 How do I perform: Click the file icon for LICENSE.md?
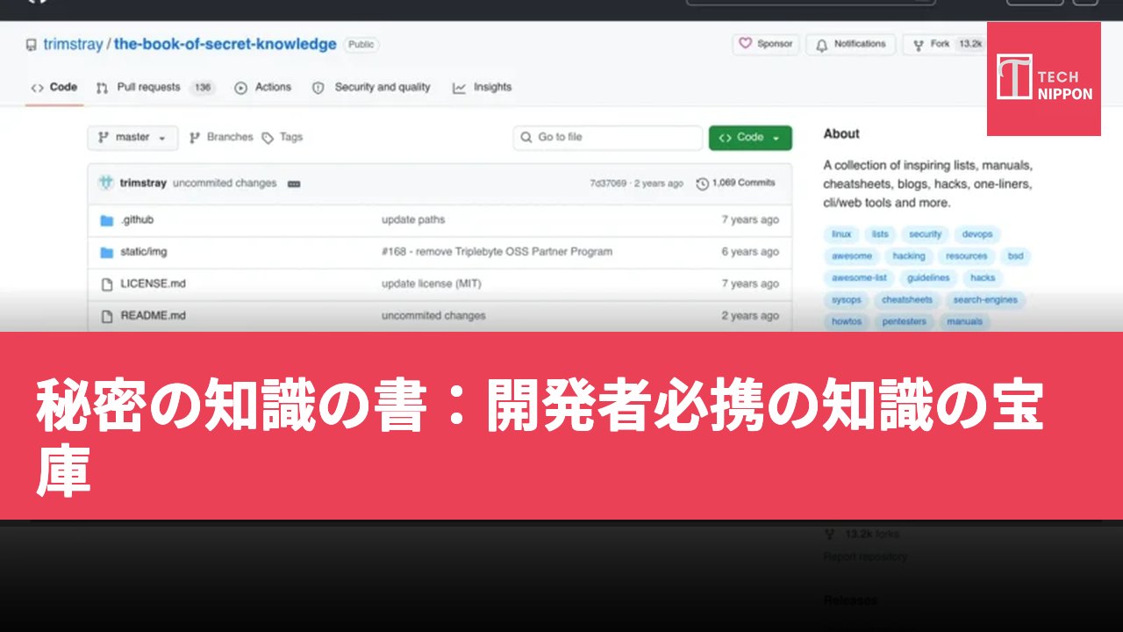(107, 284)
